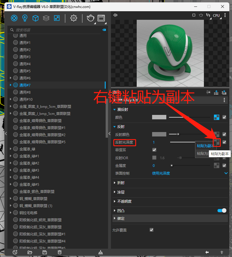Image resolution: width=232 pixels, height=257 pixels.
Task: Expand the 涂层 section
Action: click(115, 192)
